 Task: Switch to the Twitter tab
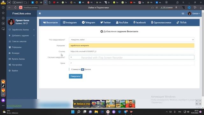point(106,22)
